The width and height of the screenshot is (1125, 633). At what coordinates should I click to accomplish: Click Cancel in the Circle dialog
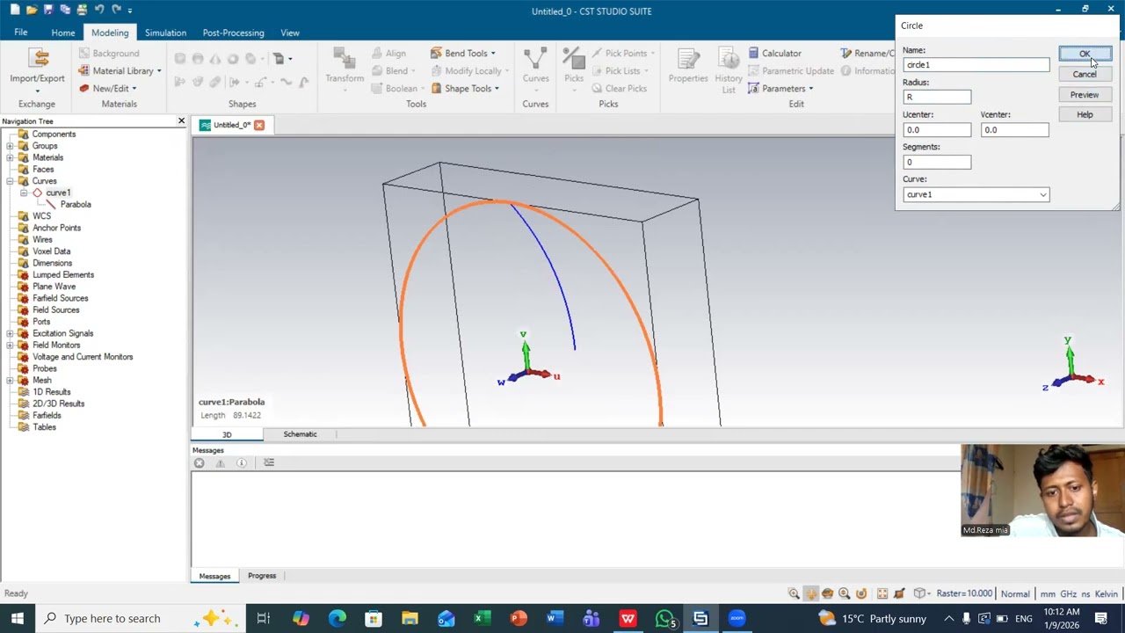(x=1085, y=74)
